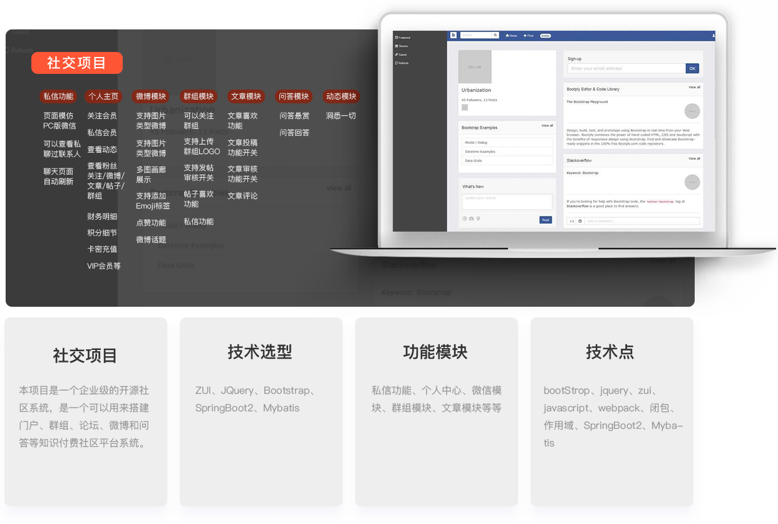778x524 pixels.
Task: Click the location pin icon under status box
Action: pos(478,218)
